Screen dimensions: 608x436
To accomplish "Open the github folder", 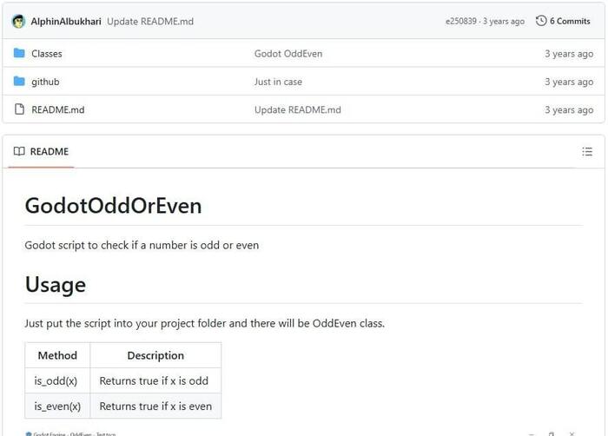I will tap(45, 82).
